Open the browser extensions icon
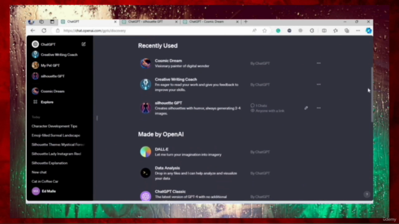Screen dimensions: 399x224 312,30
